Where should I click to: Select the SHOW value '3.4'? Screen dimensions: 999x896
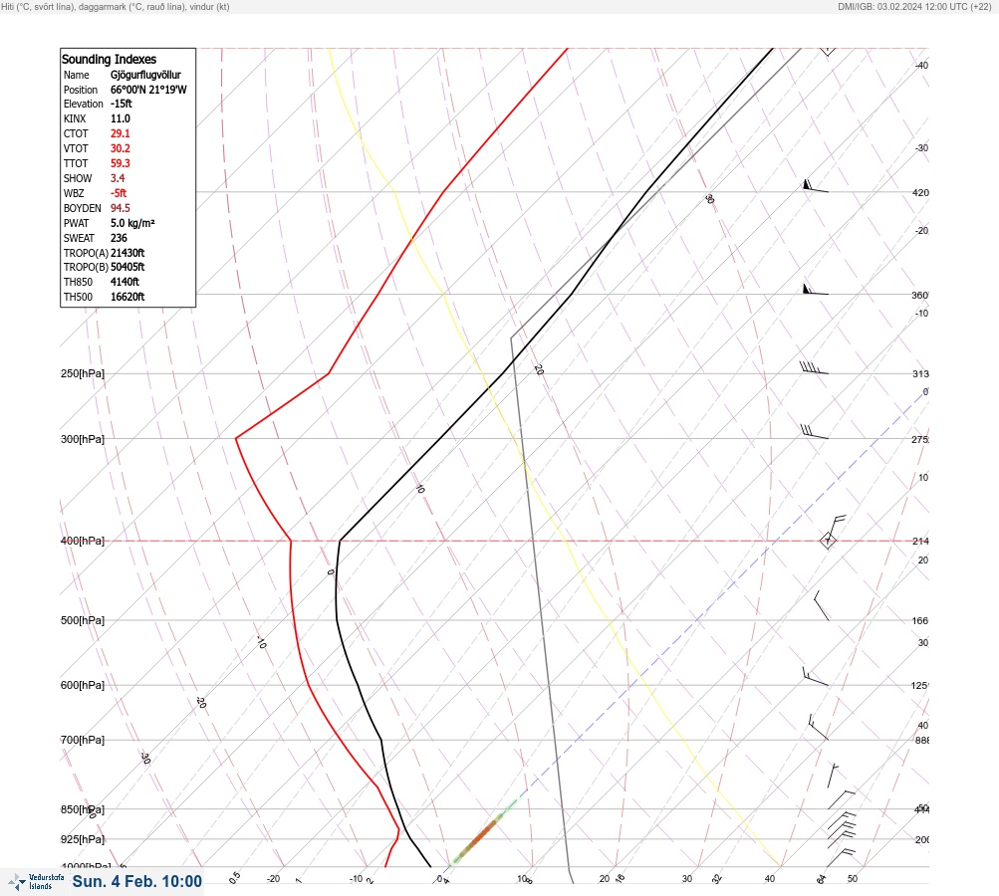118,178
